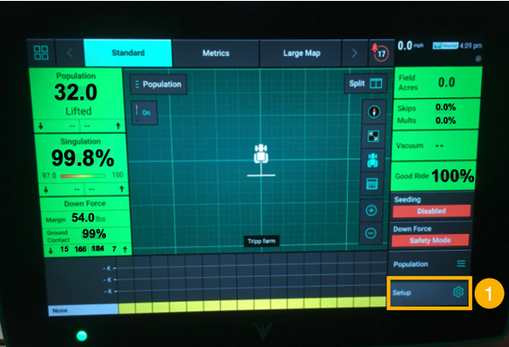The image size is (509, 347).
Task: Click the Singulation range color bar
Action: coord(82,176)
